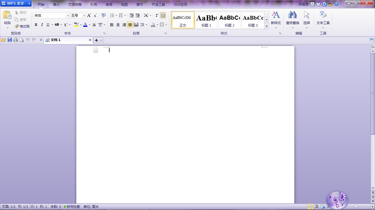The height and width of the screenshot is (210, 375).
Task: Expand the font name 宋体 dropdown
Action: [68, 16]
